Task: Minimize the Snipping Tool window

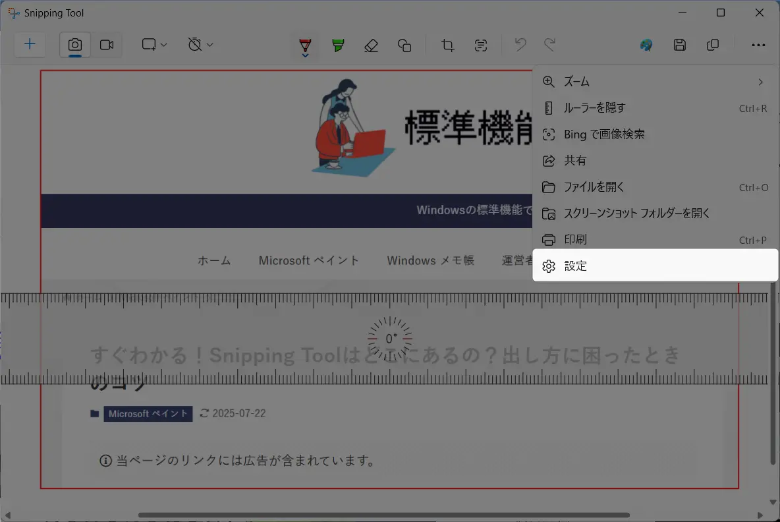Action: [x=682, y=13]
